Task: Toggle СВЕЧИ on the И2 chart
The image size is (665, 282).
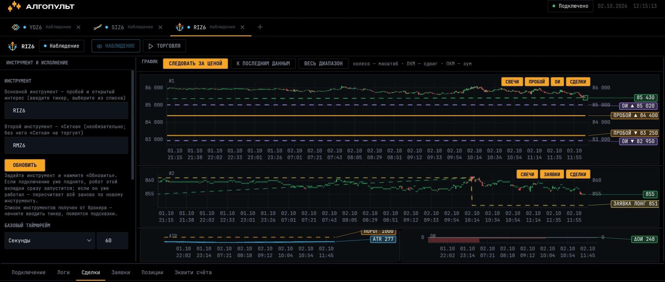Action: (527, 174)
